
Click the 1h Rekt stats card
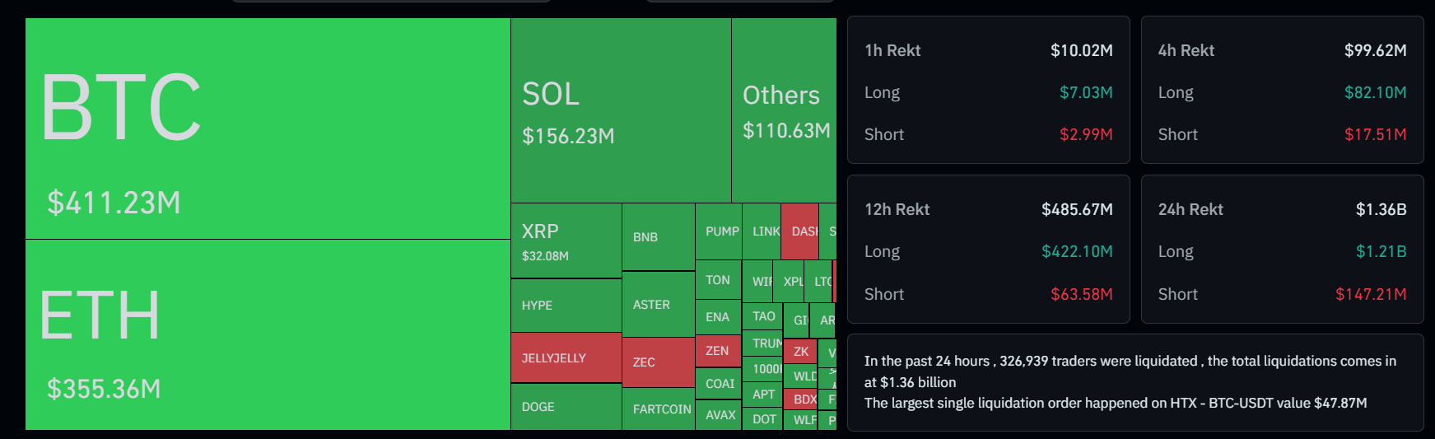coord(988,91)
